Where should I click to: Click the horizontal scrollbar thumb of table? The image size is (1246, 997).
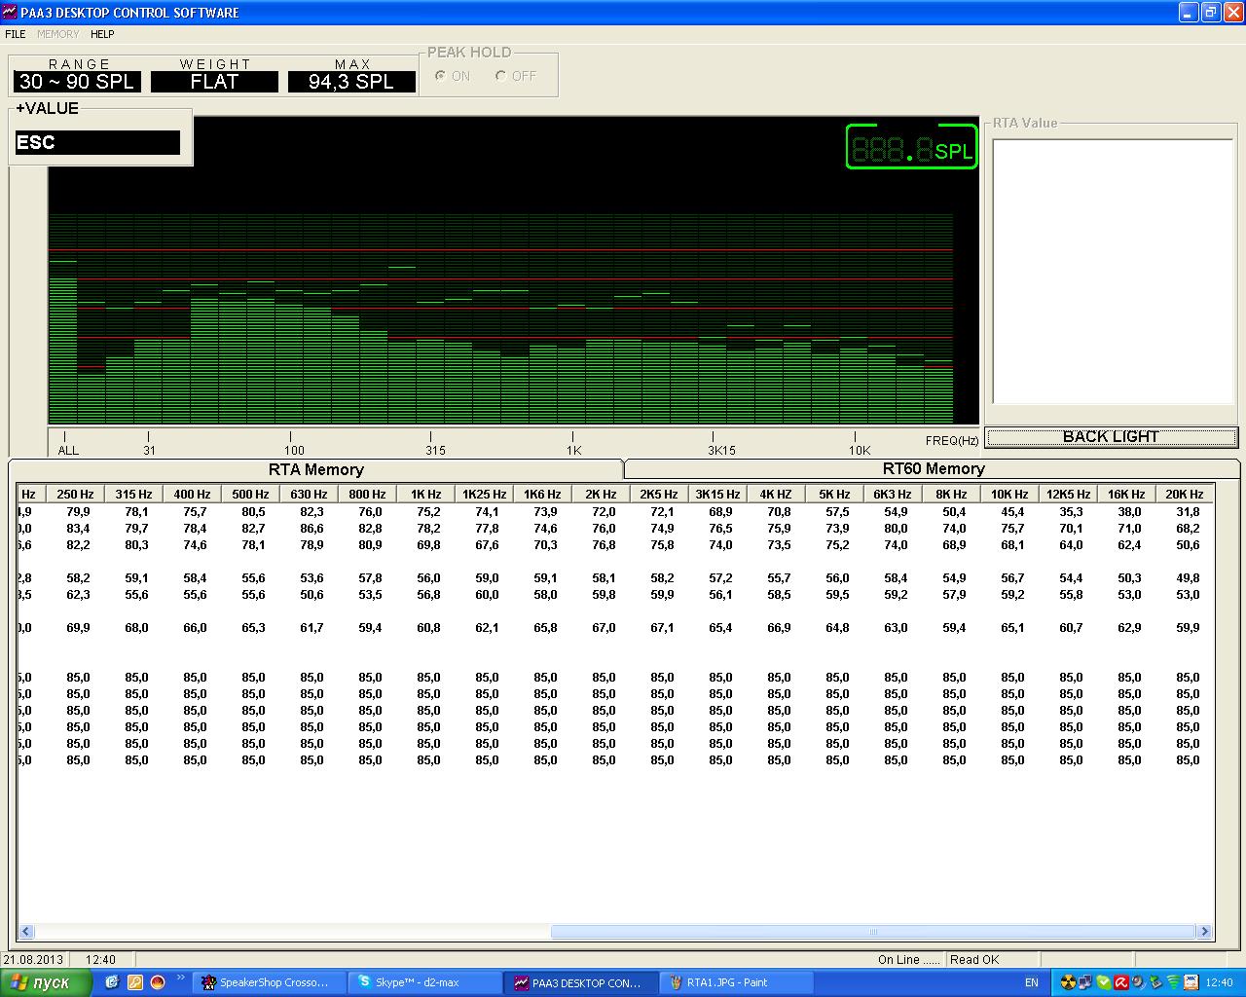click(x=873, y=932)
